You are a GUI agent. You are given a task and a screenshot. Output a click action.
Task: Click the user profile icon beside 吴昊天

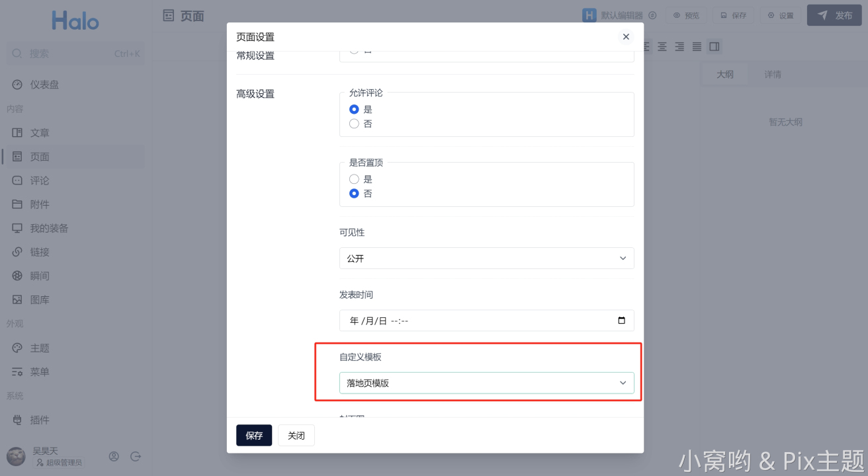point(114,456)
